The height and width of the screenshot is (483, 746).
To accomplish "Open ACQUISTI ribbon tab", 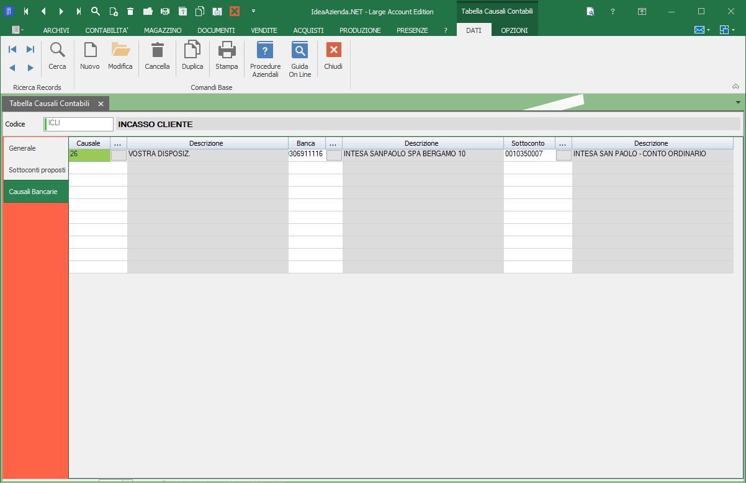I will coord(308,30).
